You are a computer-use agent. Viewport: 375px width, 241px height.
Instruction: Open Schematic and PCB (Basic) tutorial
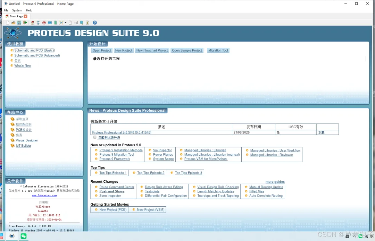(x=34, y=50)
